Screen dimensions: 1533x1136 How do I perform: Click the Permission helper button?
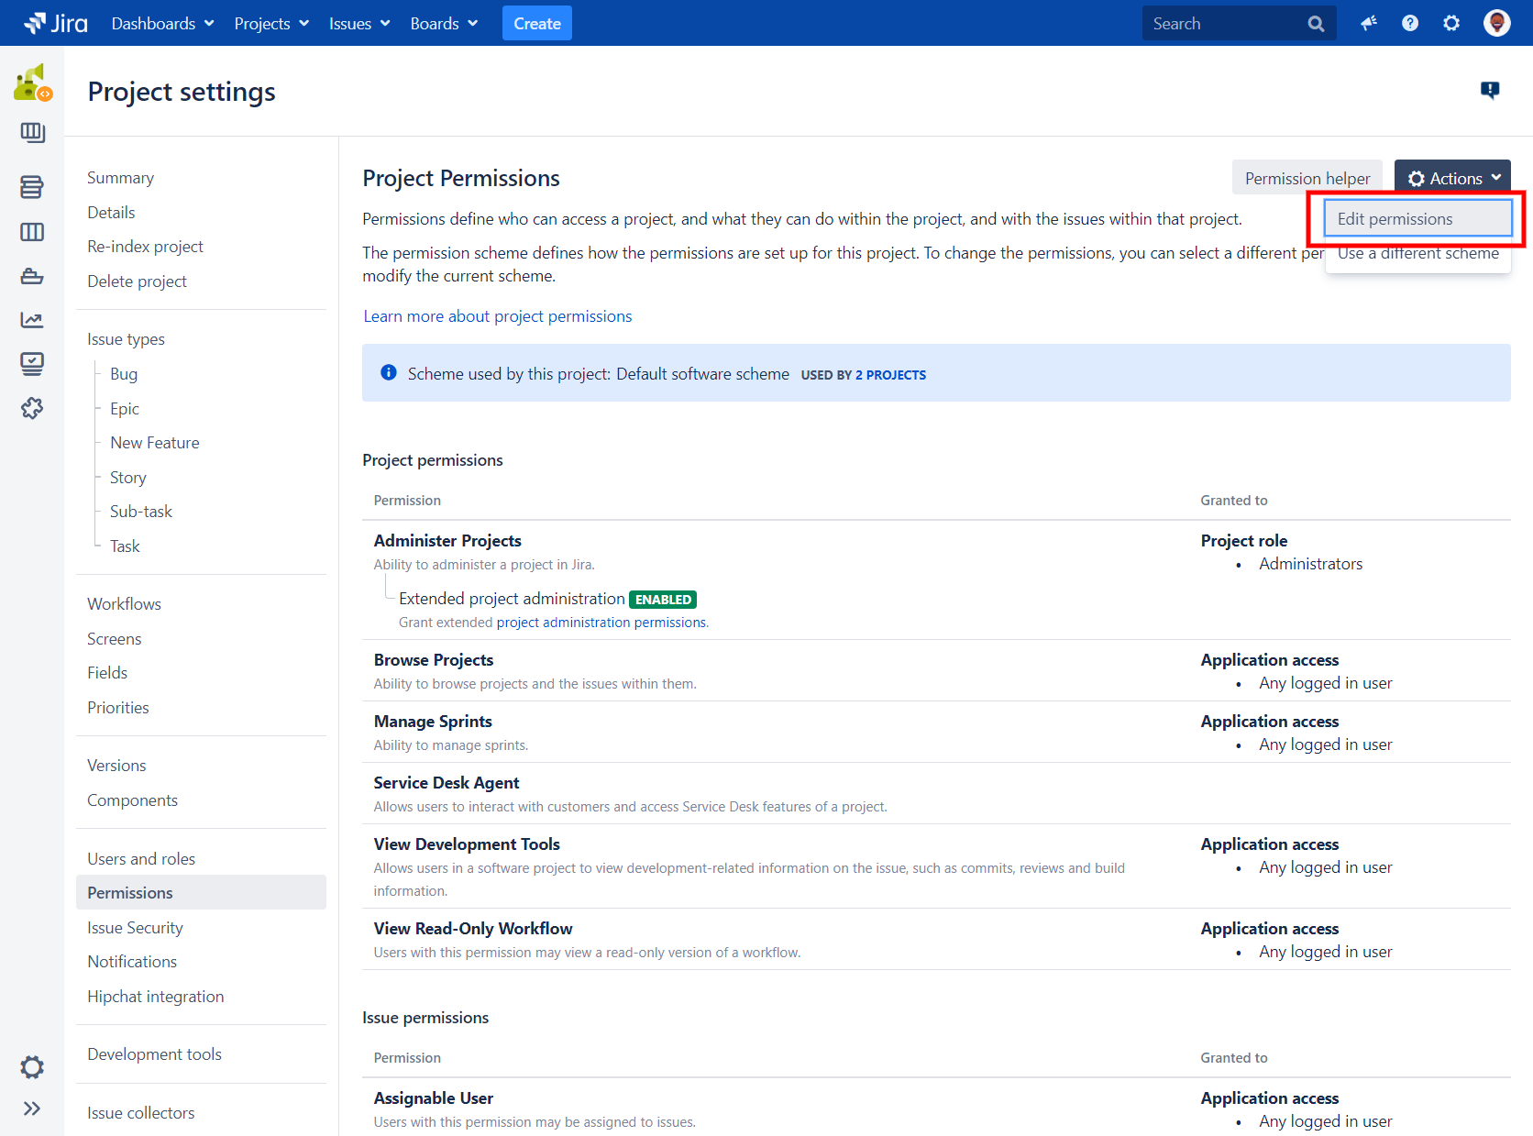point(1307,177)
